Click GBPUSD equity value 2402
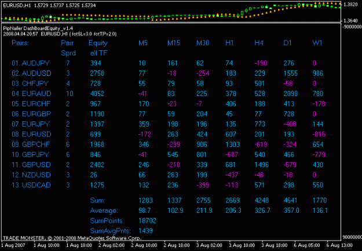This screenshot has width=362, height=251. tap(97, 165)
